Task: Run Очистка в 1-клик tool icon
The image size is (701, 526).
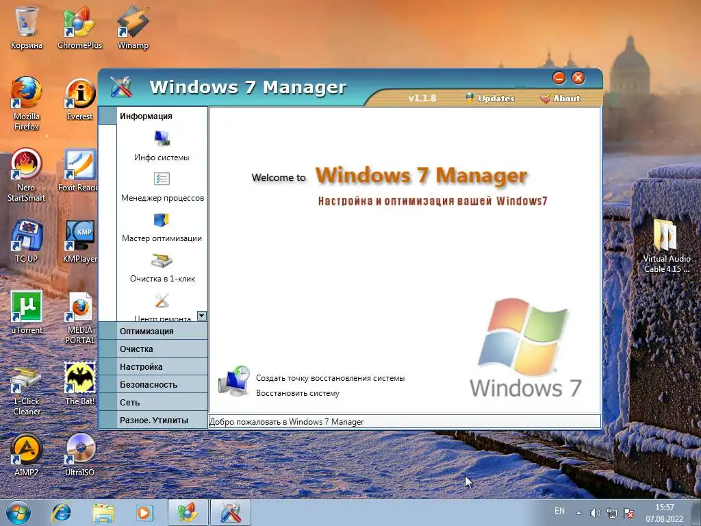Action: (162, 260)
